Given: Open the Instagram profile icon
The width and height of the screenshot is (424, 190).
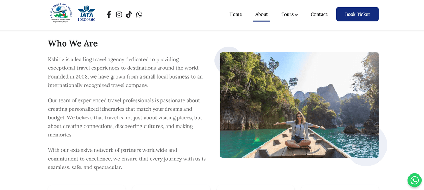Looking at the screenshot, I should click(x=119, y=14).
